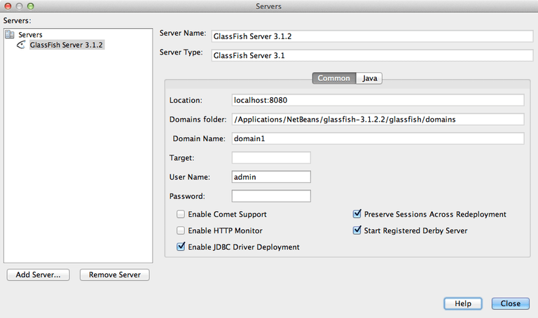Screen dimensions: 538x318
Task: Click the Remove Server button
Action: click(x=115, y=275)
